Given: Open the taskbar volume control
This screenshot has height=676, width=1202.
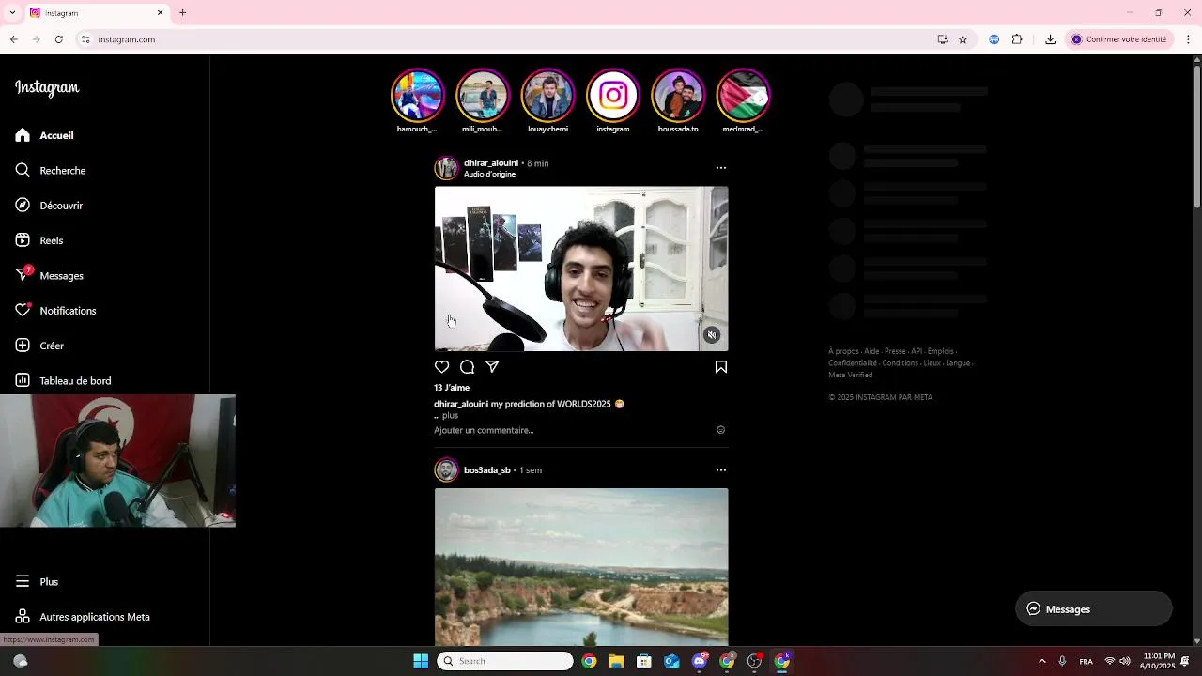Looking at the screenshot, I should pyautogui.click(x=1125, y=661).
